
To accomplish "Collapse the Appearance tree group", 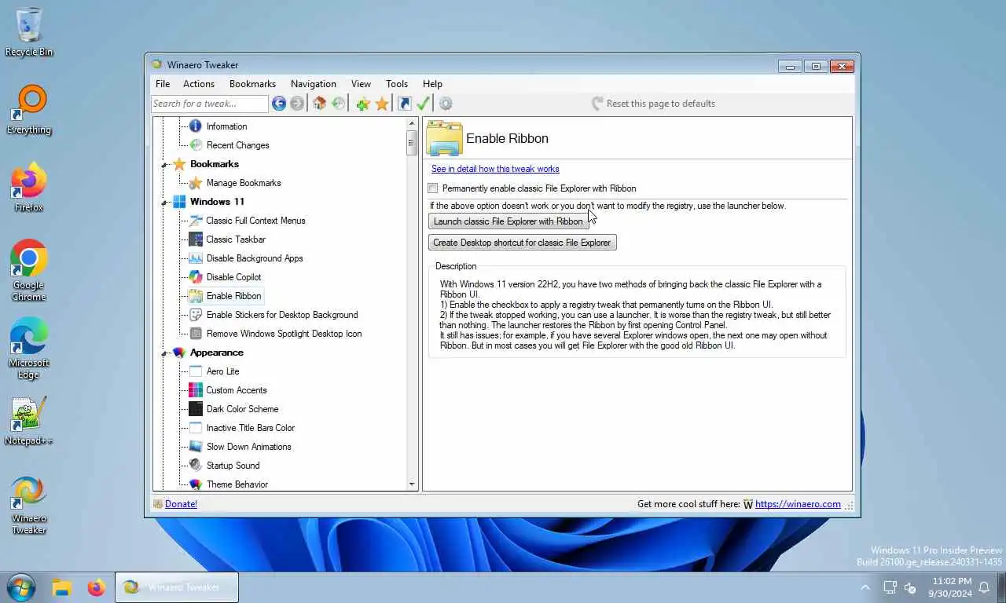I will (x=165, y=353).
